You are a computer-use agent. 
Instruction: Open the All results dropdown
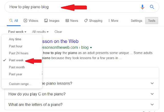pyautogui.click(x=40, y=32)
